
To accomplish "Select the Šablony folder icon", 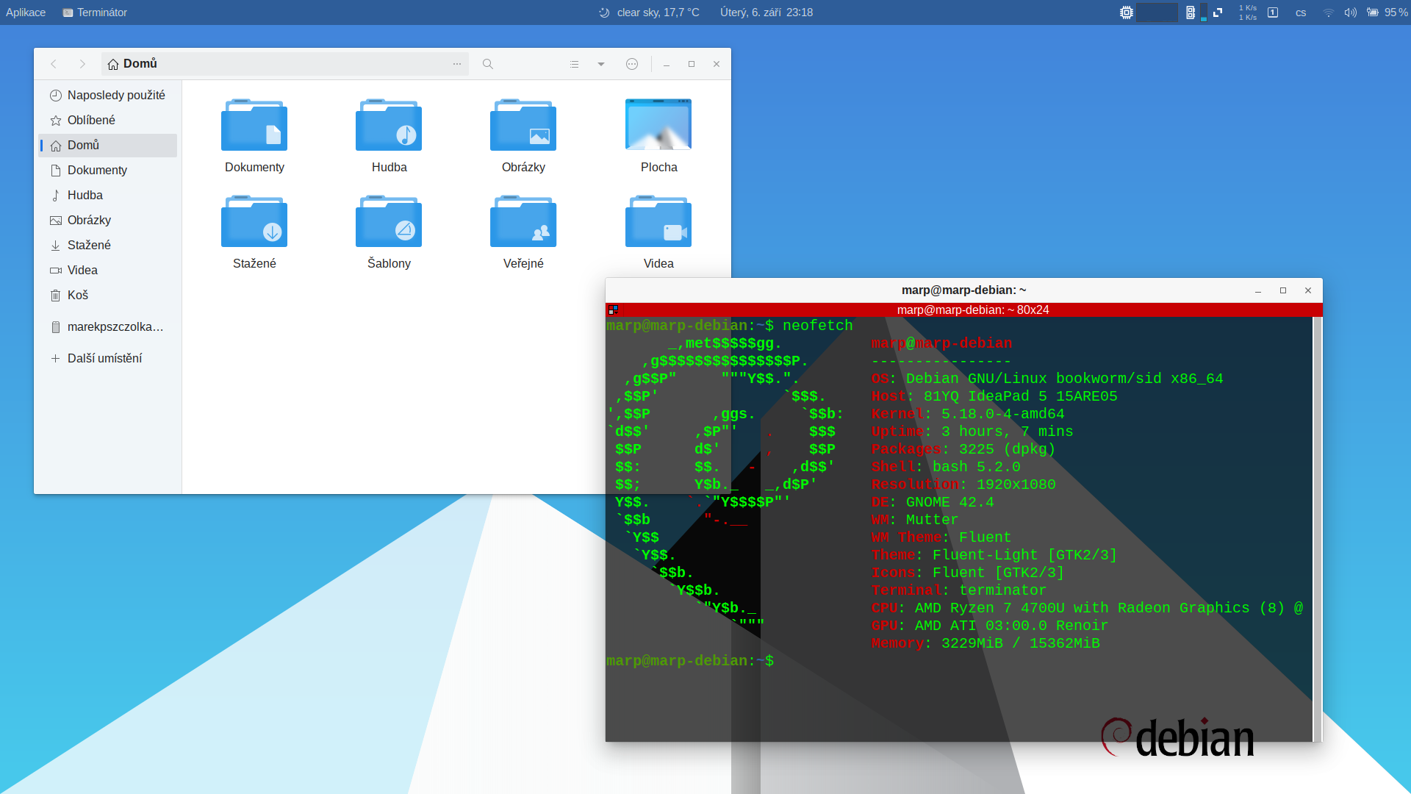I will 389,221.
